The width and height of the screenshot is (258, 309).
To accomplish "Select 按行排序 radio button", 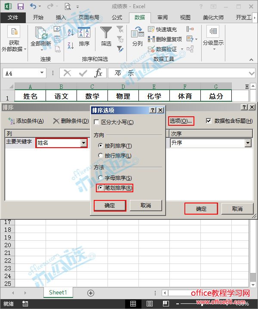I will click(x=101, y=155).
